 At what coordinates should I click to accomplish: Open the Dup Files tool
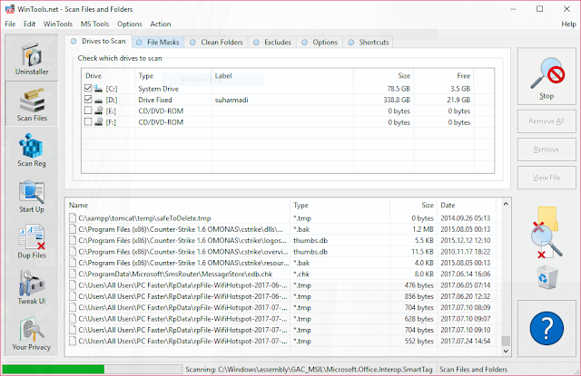[x=32, y=242]
